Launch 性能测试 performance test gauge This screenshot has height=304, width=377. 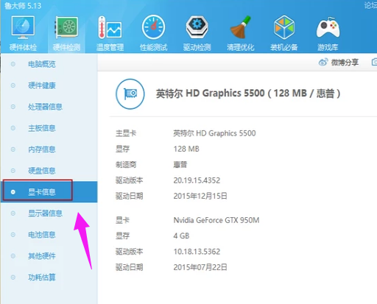pos(153,27)
